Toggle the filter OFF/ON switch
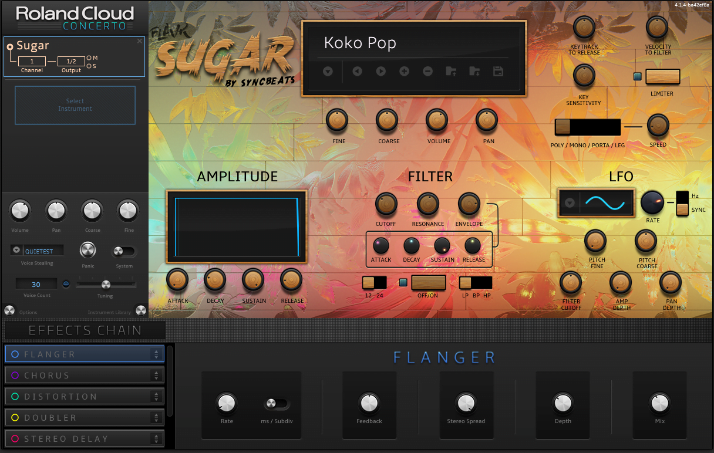The image size is (714, 453). pyautogui.click(x=429, y=283)
